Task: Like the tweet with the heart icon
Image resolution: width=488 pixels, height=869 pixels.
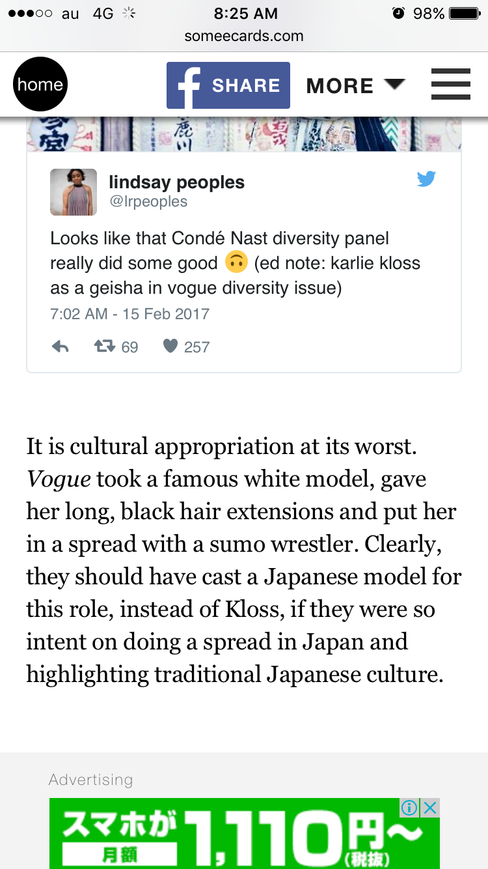Action: (170, 347)
